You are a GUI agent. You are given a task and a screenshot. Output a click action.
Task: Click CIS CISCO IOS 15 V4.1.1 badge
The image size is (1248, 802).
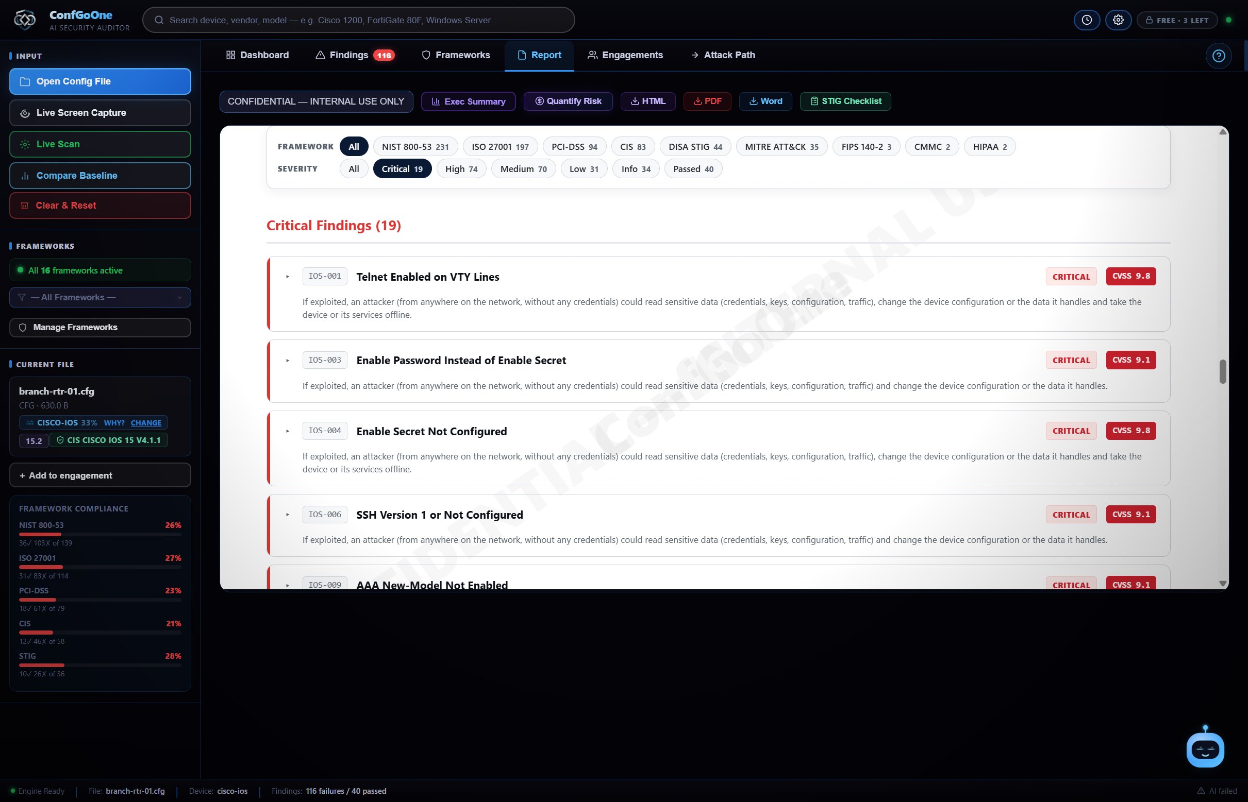[x=108, y=440]
